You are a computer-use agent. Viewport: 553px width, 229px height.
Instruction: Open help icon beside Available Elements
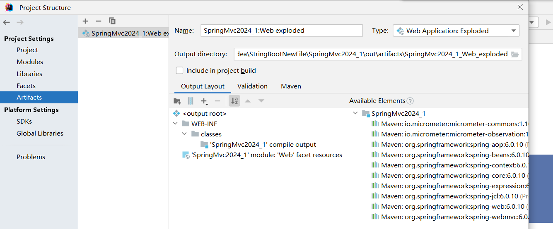410,101
